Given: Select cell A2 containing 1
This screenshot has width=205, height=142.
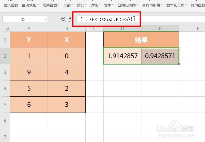Looking at the screenshot, I should point(29,56).
